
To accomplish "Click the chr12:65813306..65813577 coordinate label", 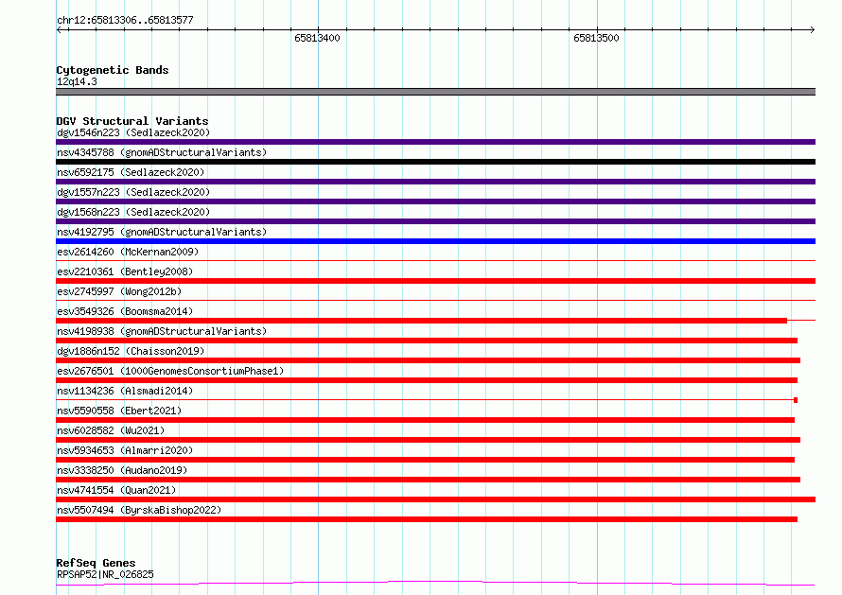I will point(125,20).
